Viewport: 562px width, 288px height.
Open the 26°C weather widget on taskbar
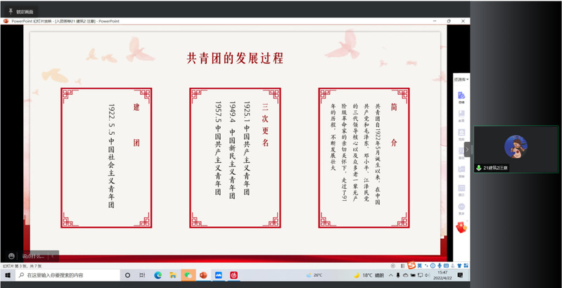[x=314, y=275]
